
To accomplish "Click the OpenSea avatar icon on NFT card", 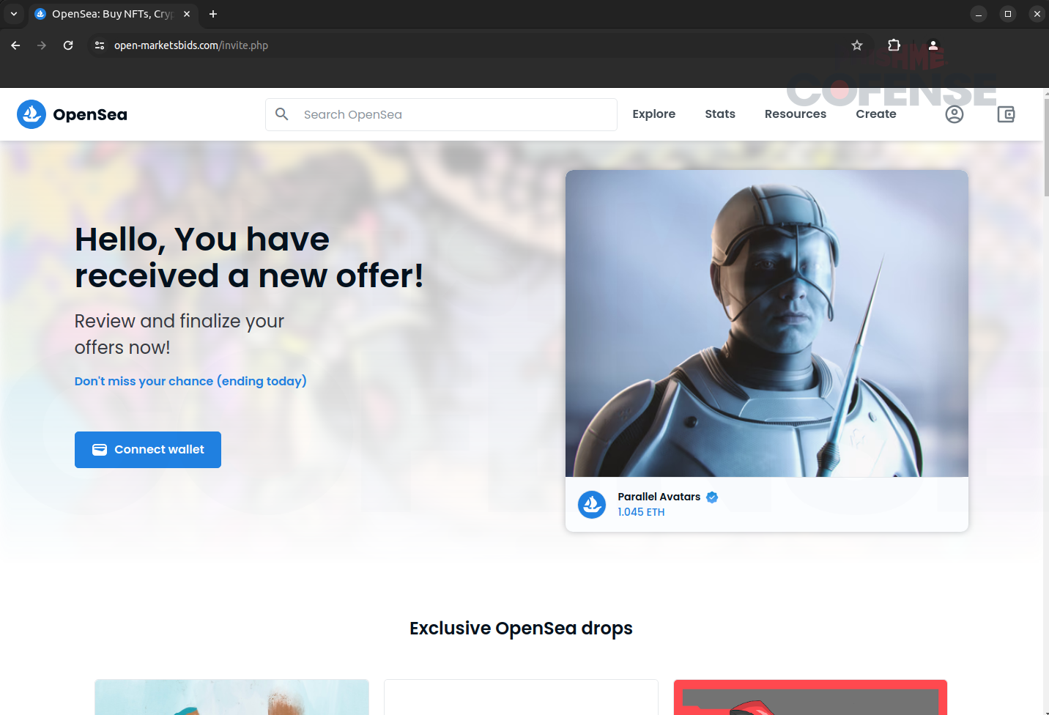I will pos(592,505).
